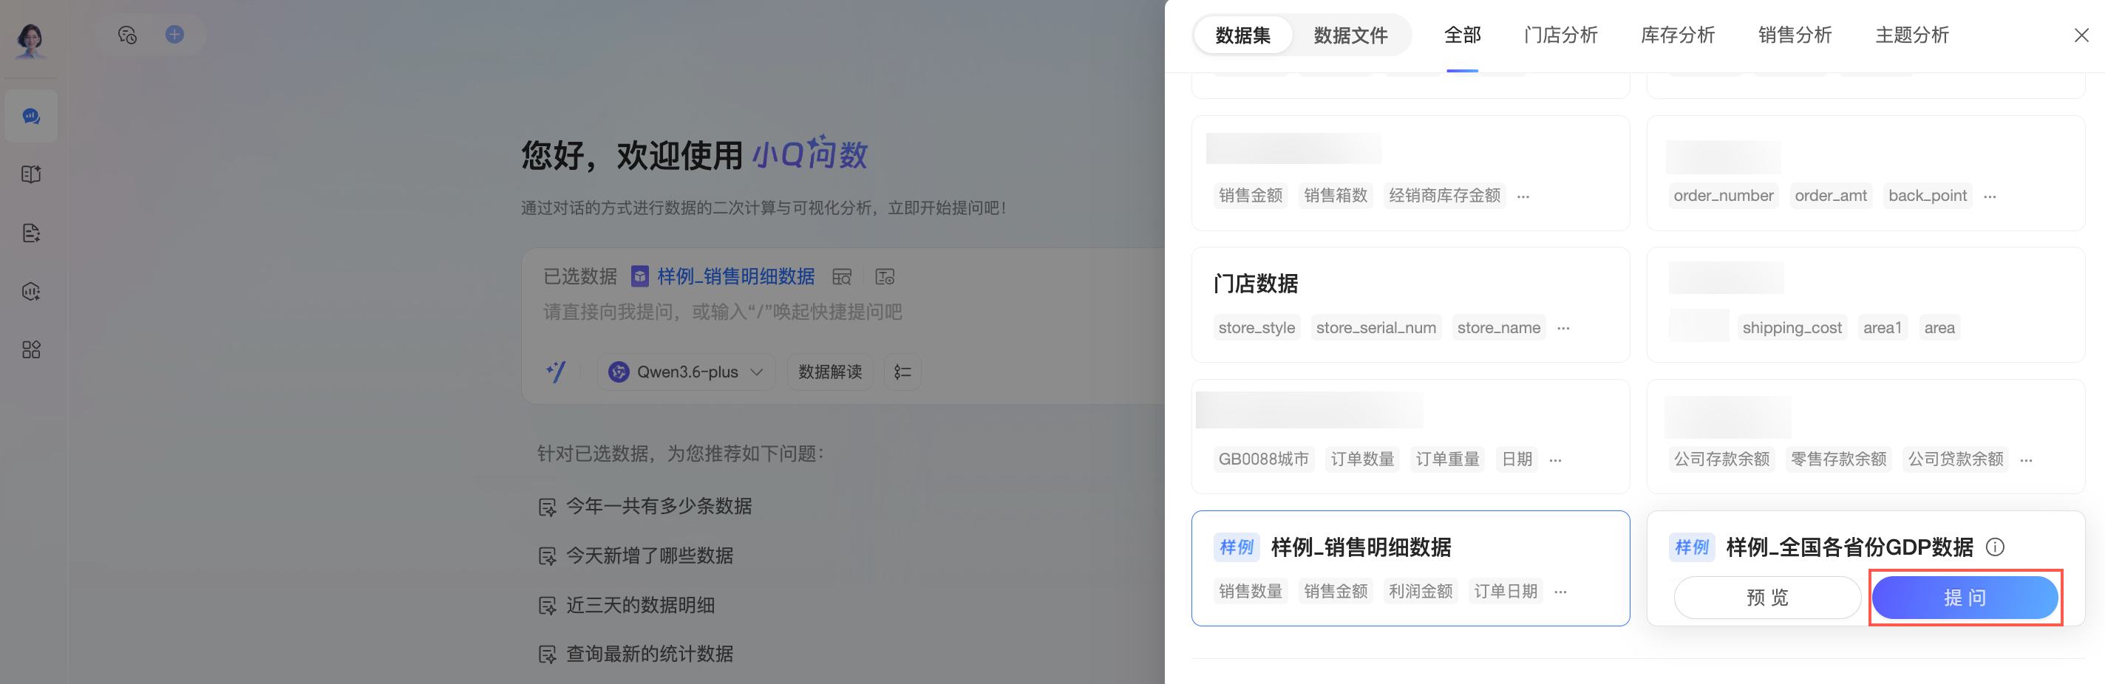
Task: Select the 样例_全国各省份GDP数据 card title
Action: (1849, 547)
